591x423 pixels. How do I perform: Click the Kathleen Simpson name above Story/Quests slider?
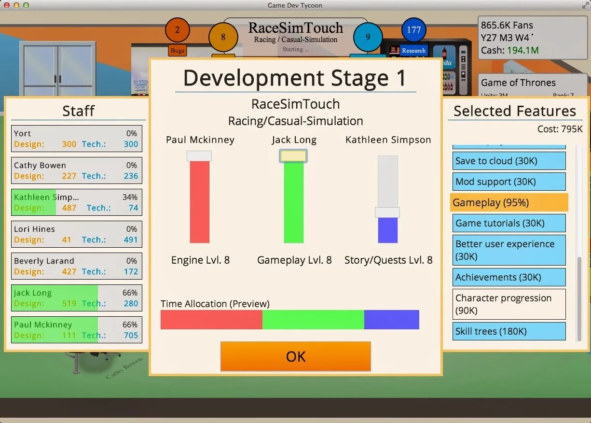388,140
